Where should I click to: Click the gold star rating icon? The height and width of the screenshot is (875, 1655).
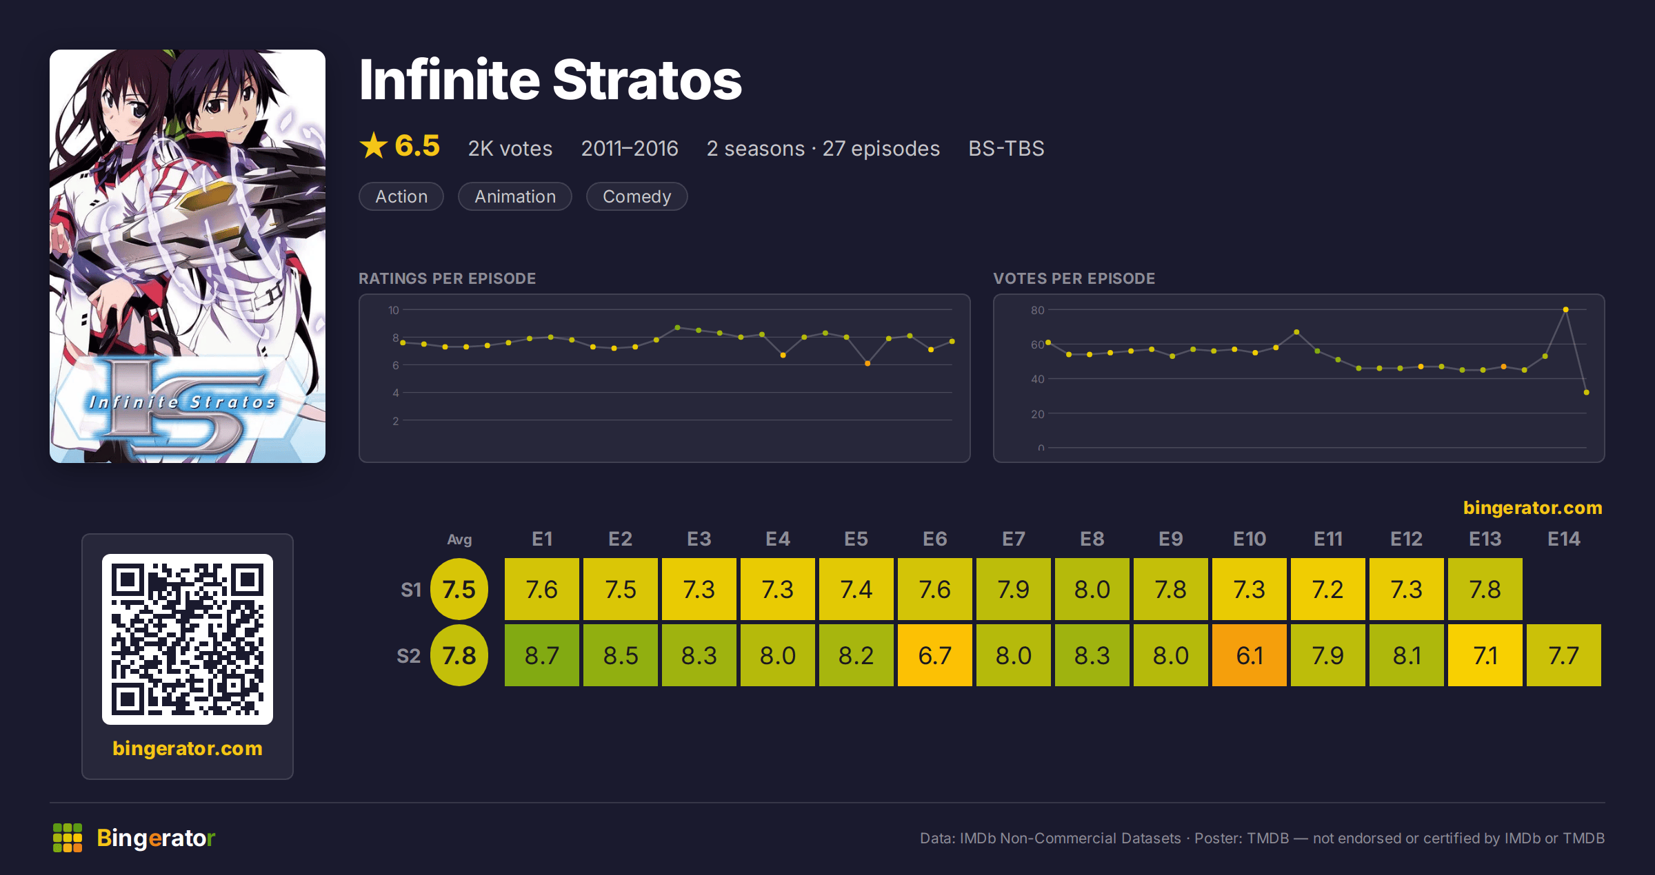[374, 146]
